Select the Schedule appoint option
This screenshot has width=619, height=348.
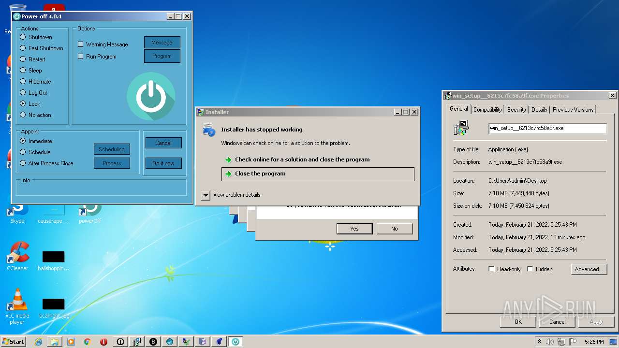point(23,152)
